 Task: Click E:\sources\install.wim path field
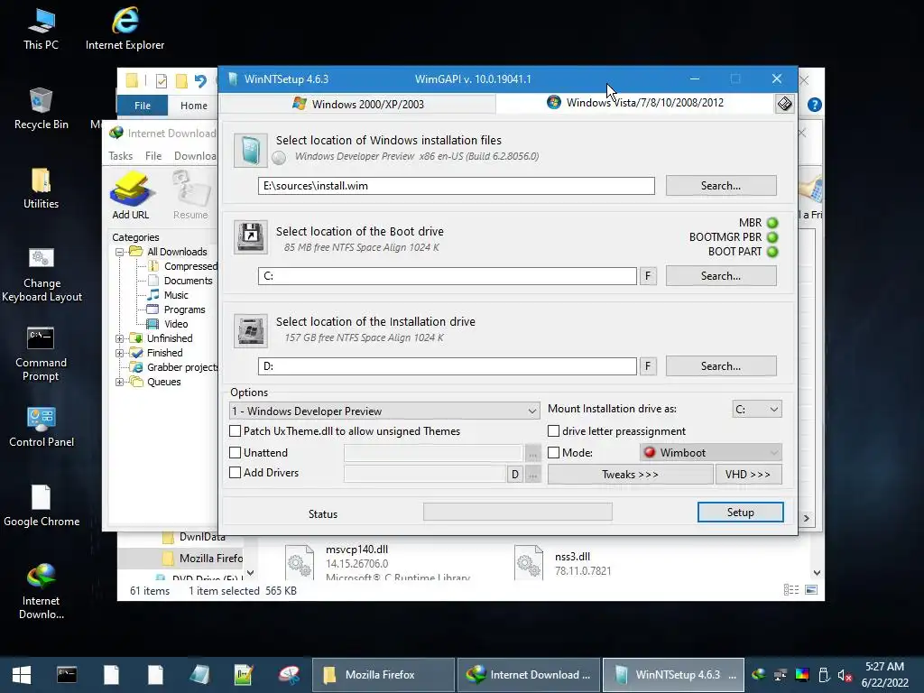tap(456, 186)
